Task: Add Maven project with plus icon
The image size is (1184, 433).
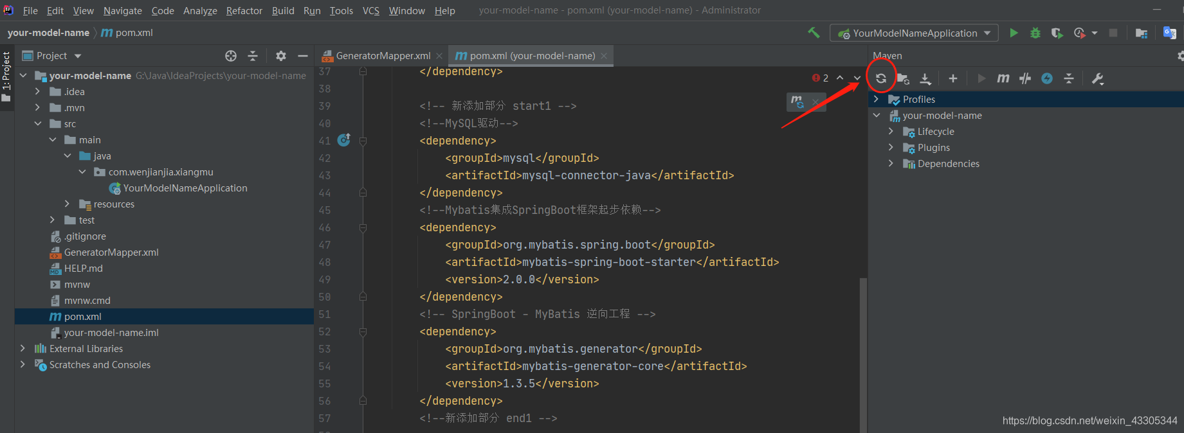Action: 953,78
